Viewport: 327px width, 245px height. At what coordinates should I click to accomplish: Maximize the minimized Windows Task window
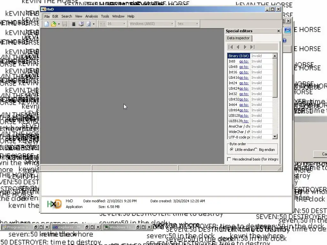pos(143,227)
